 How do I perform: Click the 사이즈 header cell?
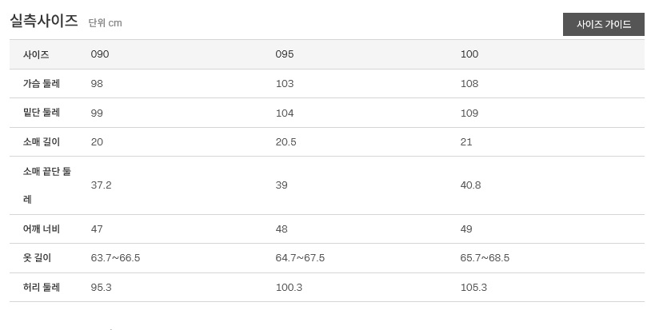pos(36,54)
